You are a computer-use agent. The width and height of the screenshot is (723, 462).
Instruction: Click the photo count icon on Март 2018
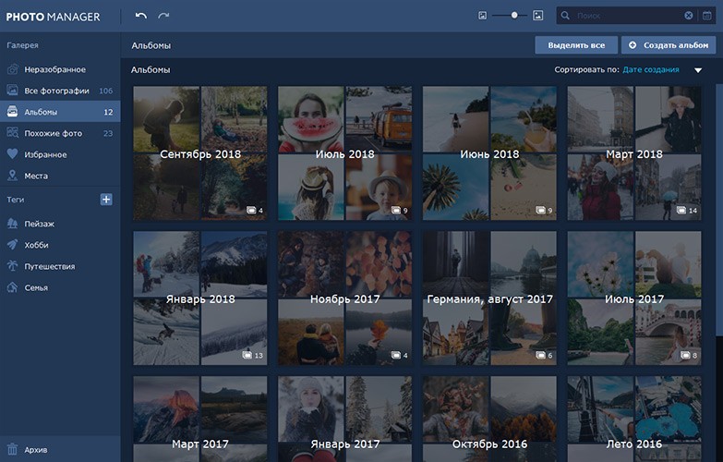pos(681,211)
